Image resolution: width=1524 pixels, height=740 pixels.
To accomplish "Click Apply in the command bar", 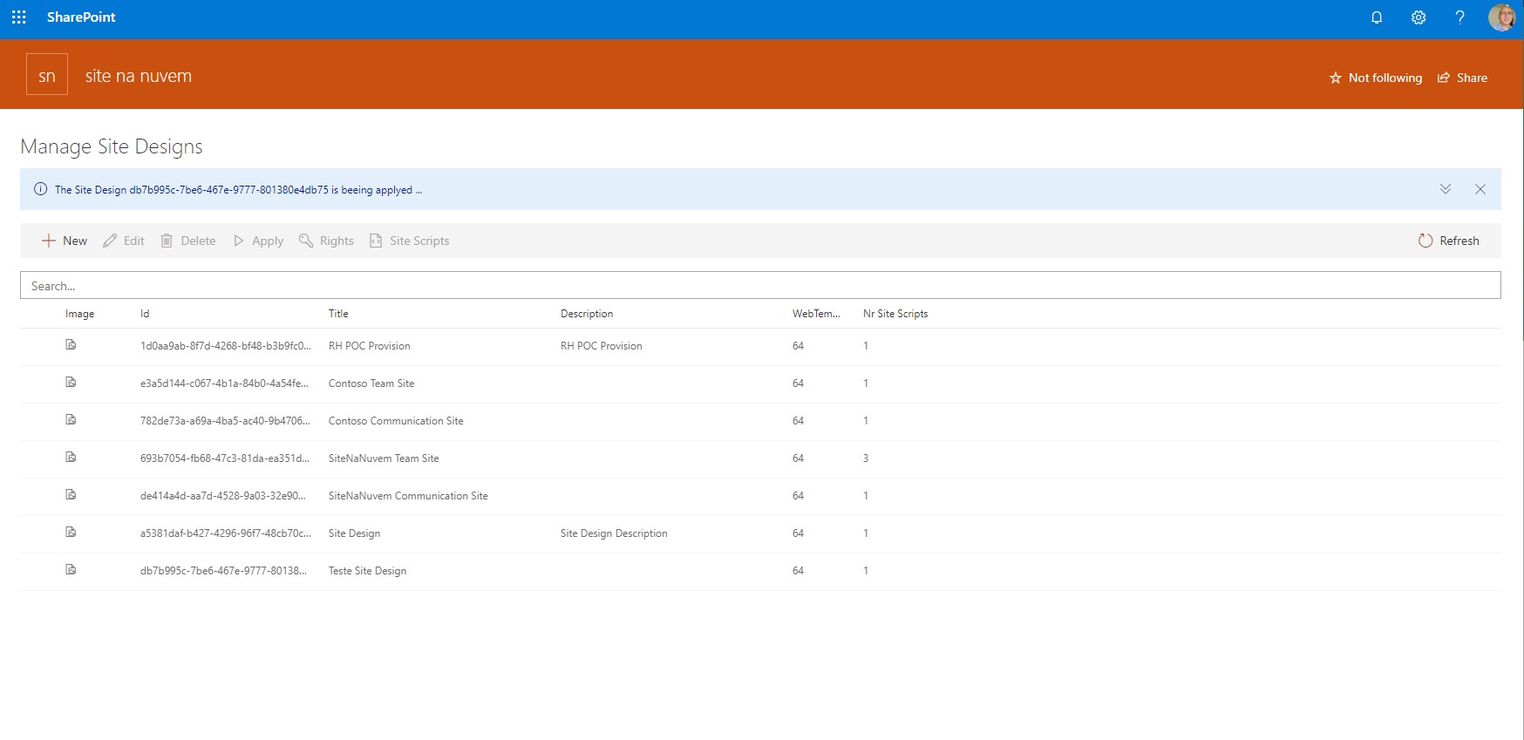I will pyautogui.click(x=258, y=241).
